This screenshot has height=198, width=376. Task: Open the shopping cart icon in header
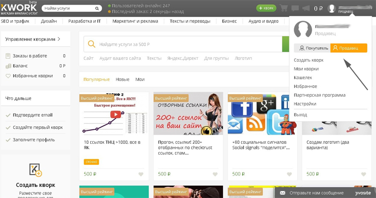284,8
